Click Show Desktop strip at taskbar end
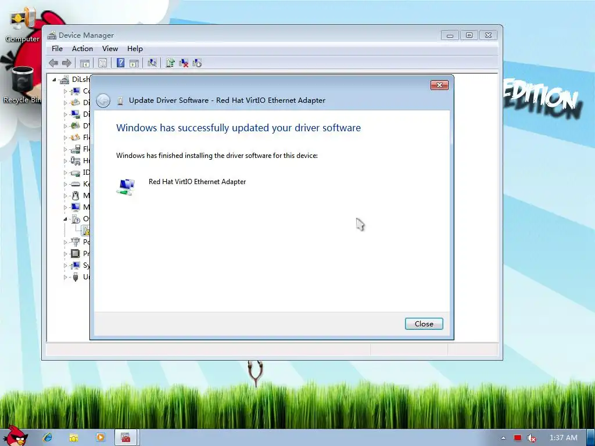 pos(590,438)
